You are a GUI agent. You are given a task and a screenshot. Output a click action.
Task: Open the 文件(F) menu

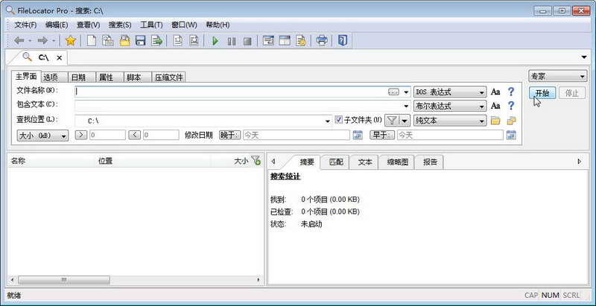coord(25,25)
